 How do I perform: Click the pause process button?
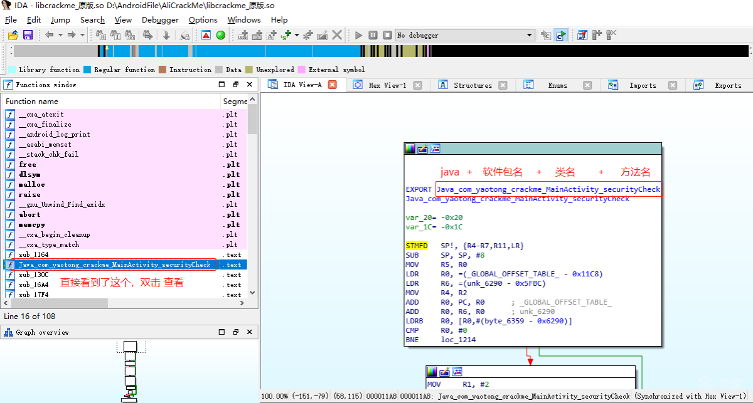pos(373,35)
